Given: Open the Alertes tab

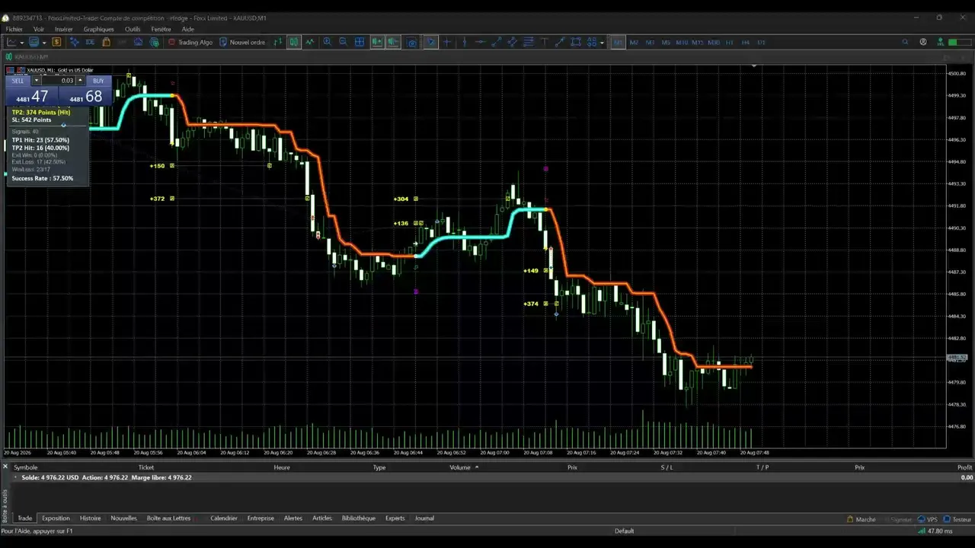Looking at the screenshot, I should (x=293, y=518).
